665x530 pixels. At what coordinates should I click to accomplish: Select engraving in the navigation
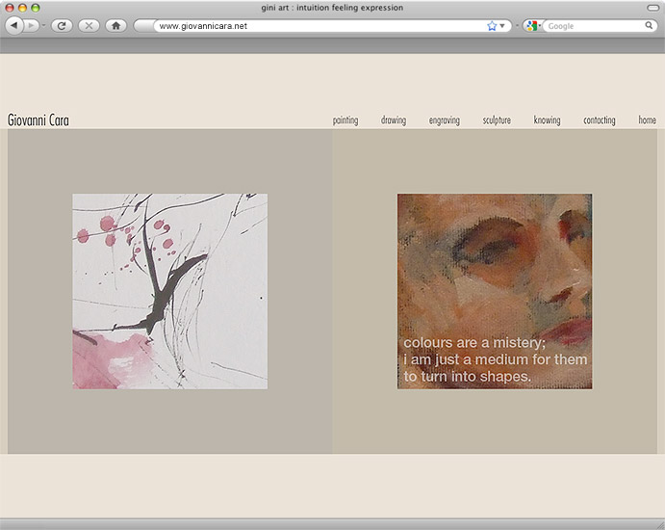point(445,120)
